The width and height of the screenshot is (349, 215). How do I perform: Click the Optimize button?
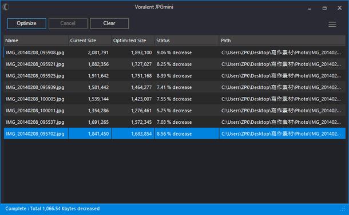27,23
